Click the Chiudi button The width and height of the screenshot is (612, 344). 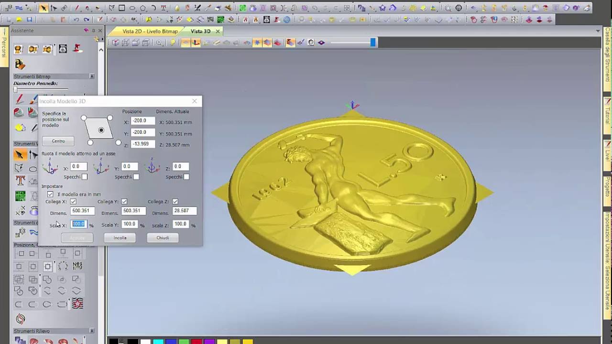click(x=163, y=237)
